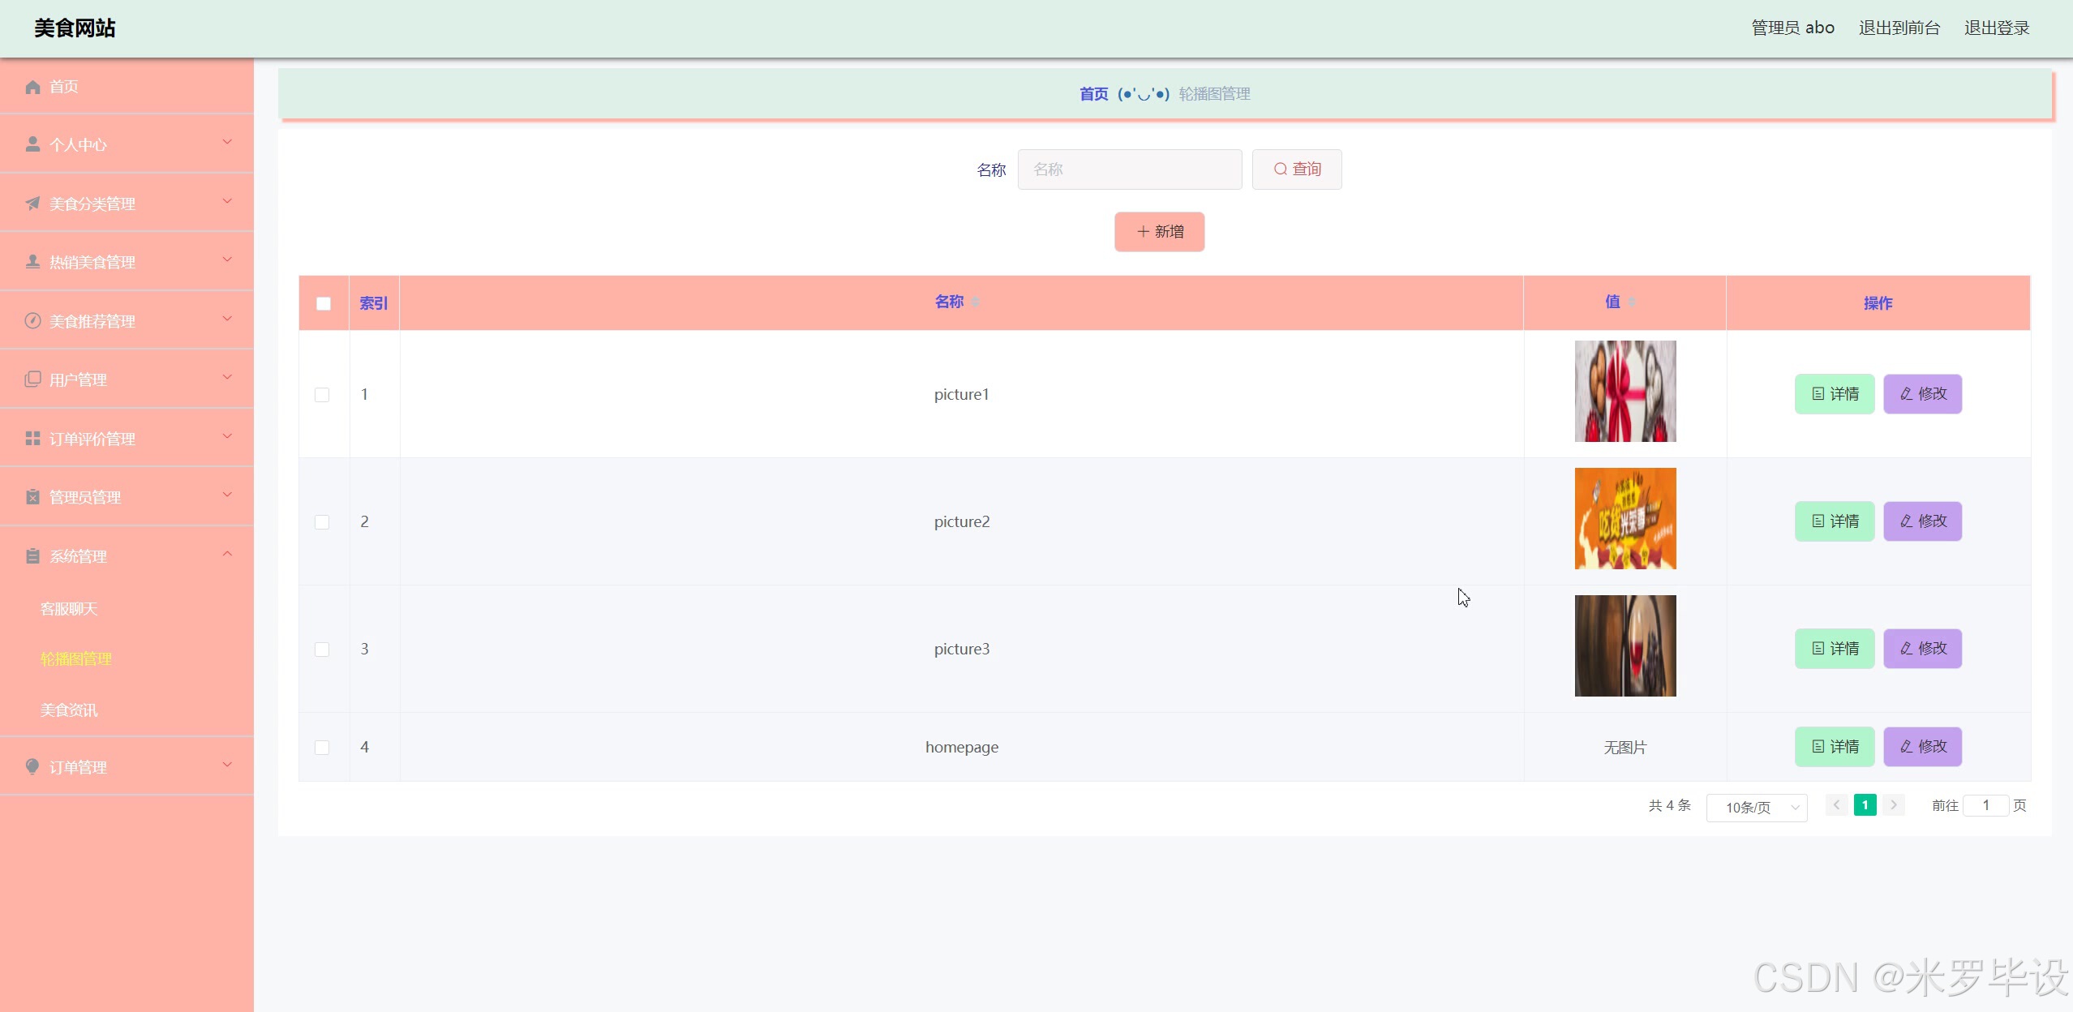
Task: Click the grid icon for 订单评价管理
Action: click(32, 438)
